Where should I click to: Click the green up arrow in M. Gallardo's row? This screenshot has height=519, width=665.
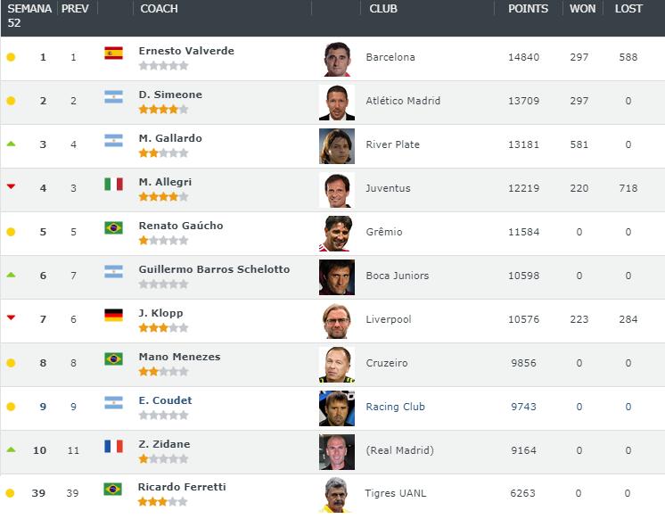click(x=11, y=144)
